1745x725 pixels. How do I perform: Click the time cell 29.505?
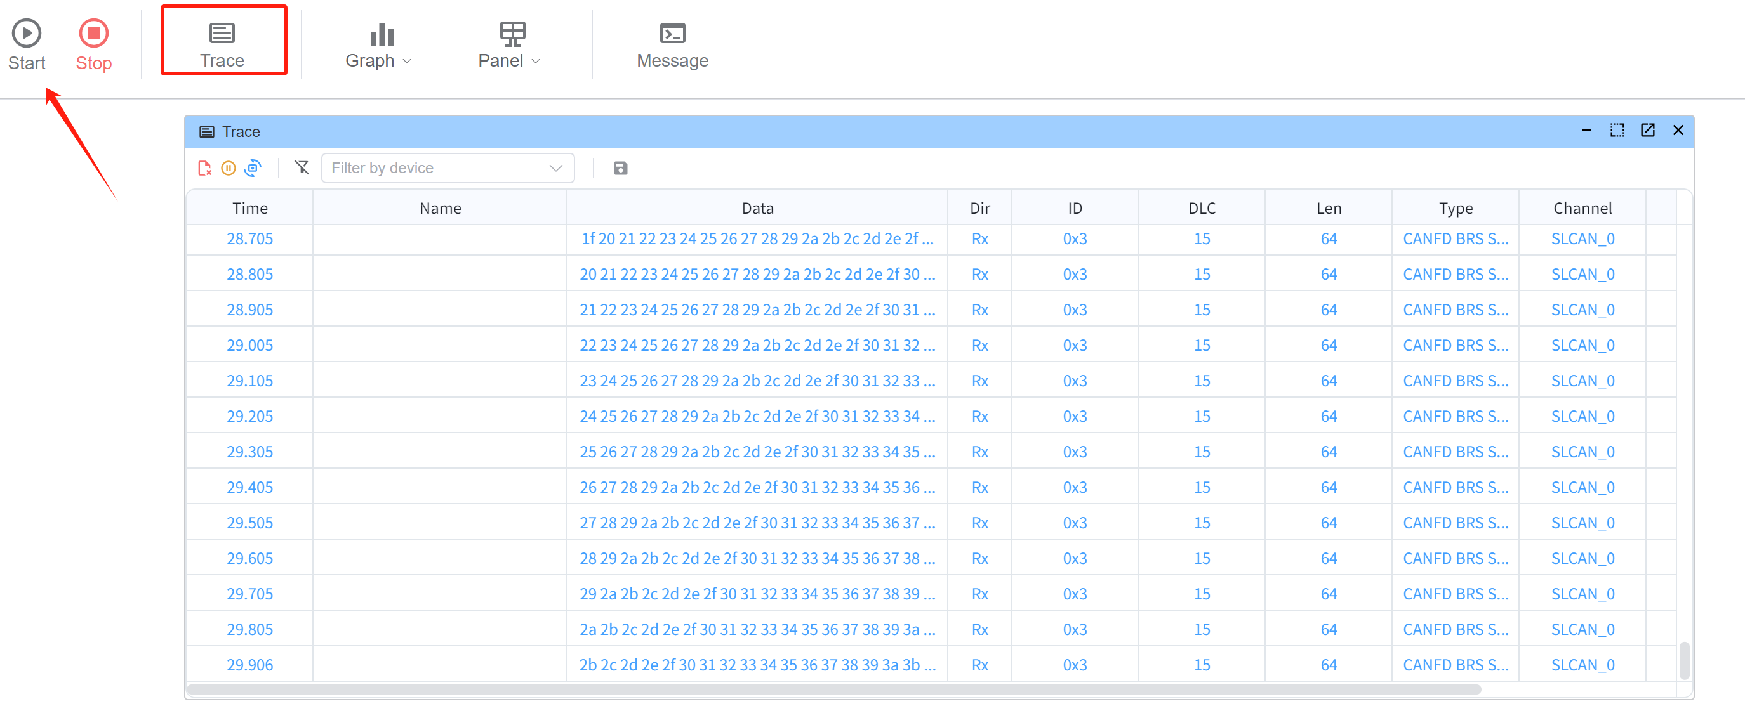coord(250,523)
